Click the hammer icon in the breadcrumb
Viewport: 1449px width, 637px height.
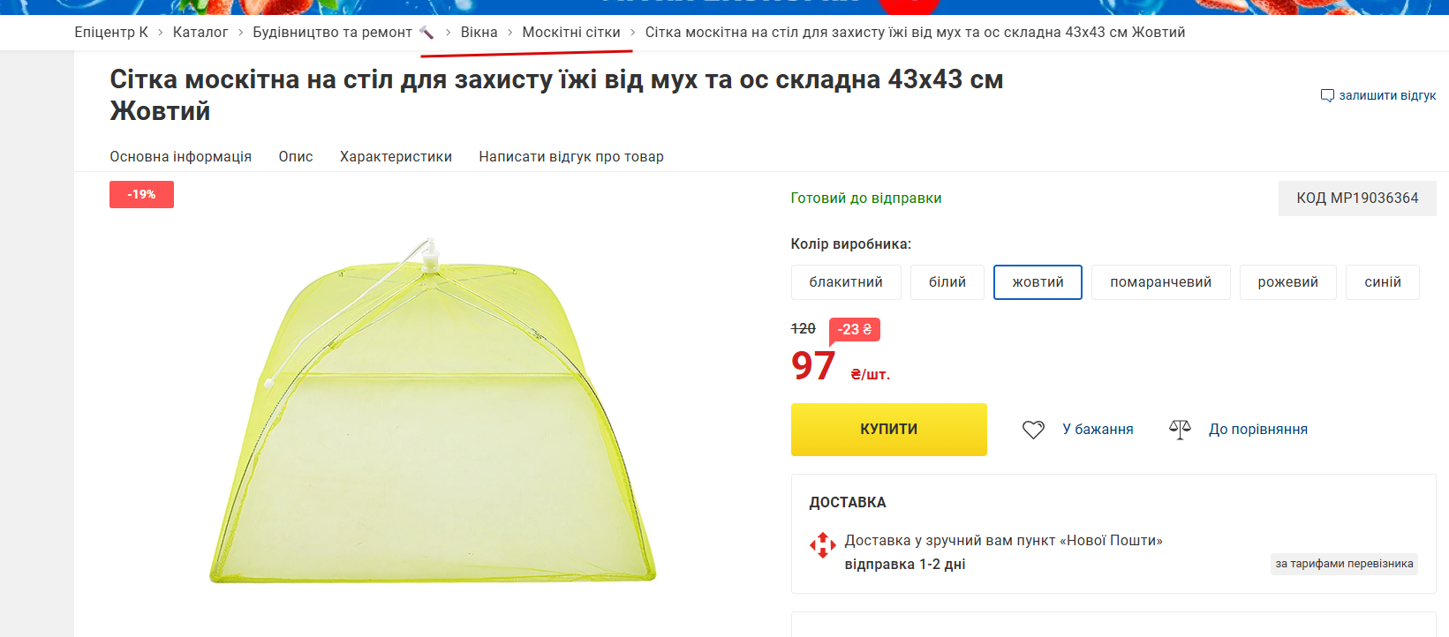tap(426, 33)
